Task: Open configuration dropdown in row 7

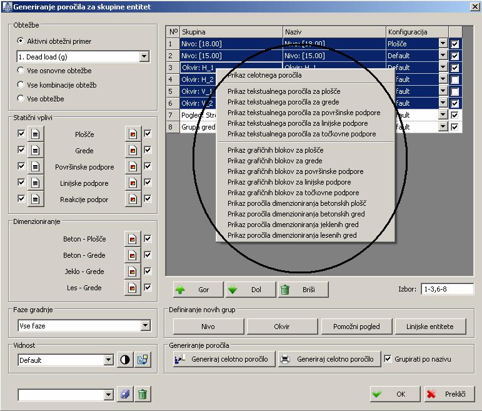Action: coord(443,115)
